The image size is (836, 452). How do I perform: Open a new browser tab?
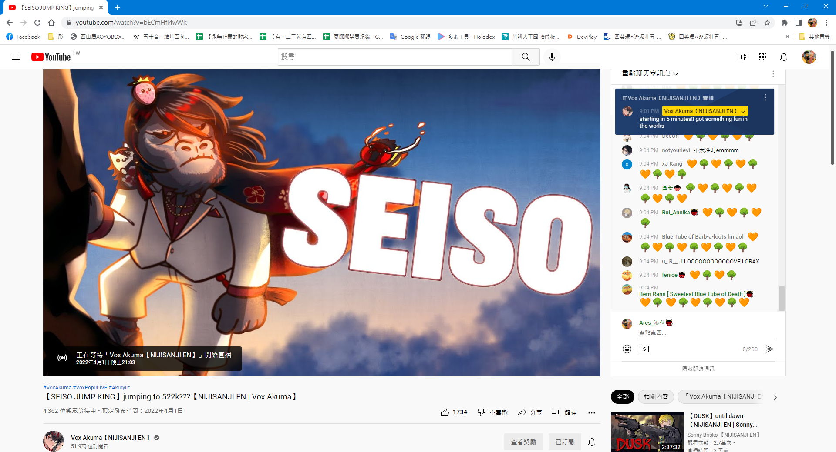coord(118,7)
